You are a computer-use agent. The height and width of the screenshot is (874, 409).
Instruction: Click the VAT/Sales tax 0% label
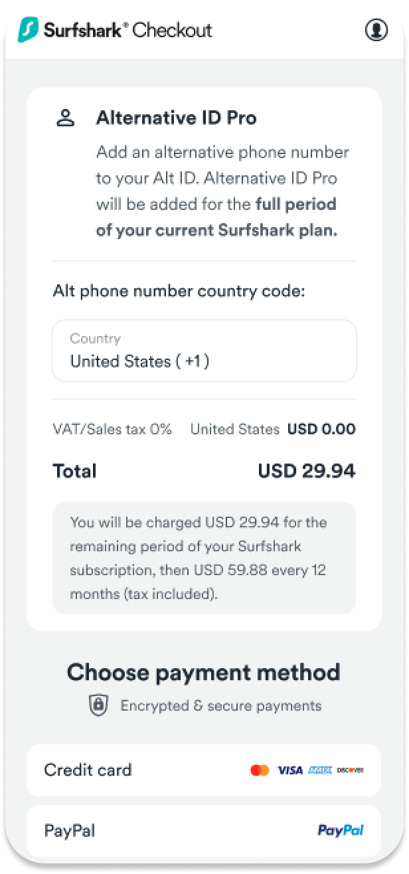(x=112, y=429)
